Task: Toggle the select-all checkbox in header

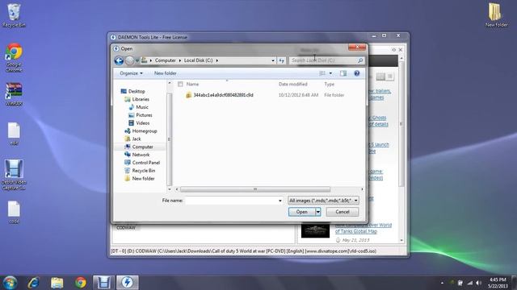Action: 180,84
